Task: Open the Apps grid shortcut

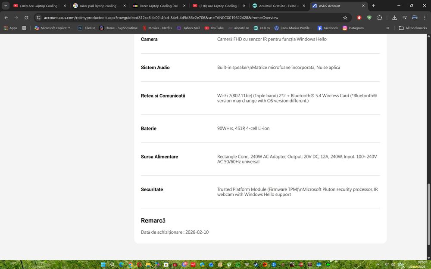Action: [x=10, y=28]
